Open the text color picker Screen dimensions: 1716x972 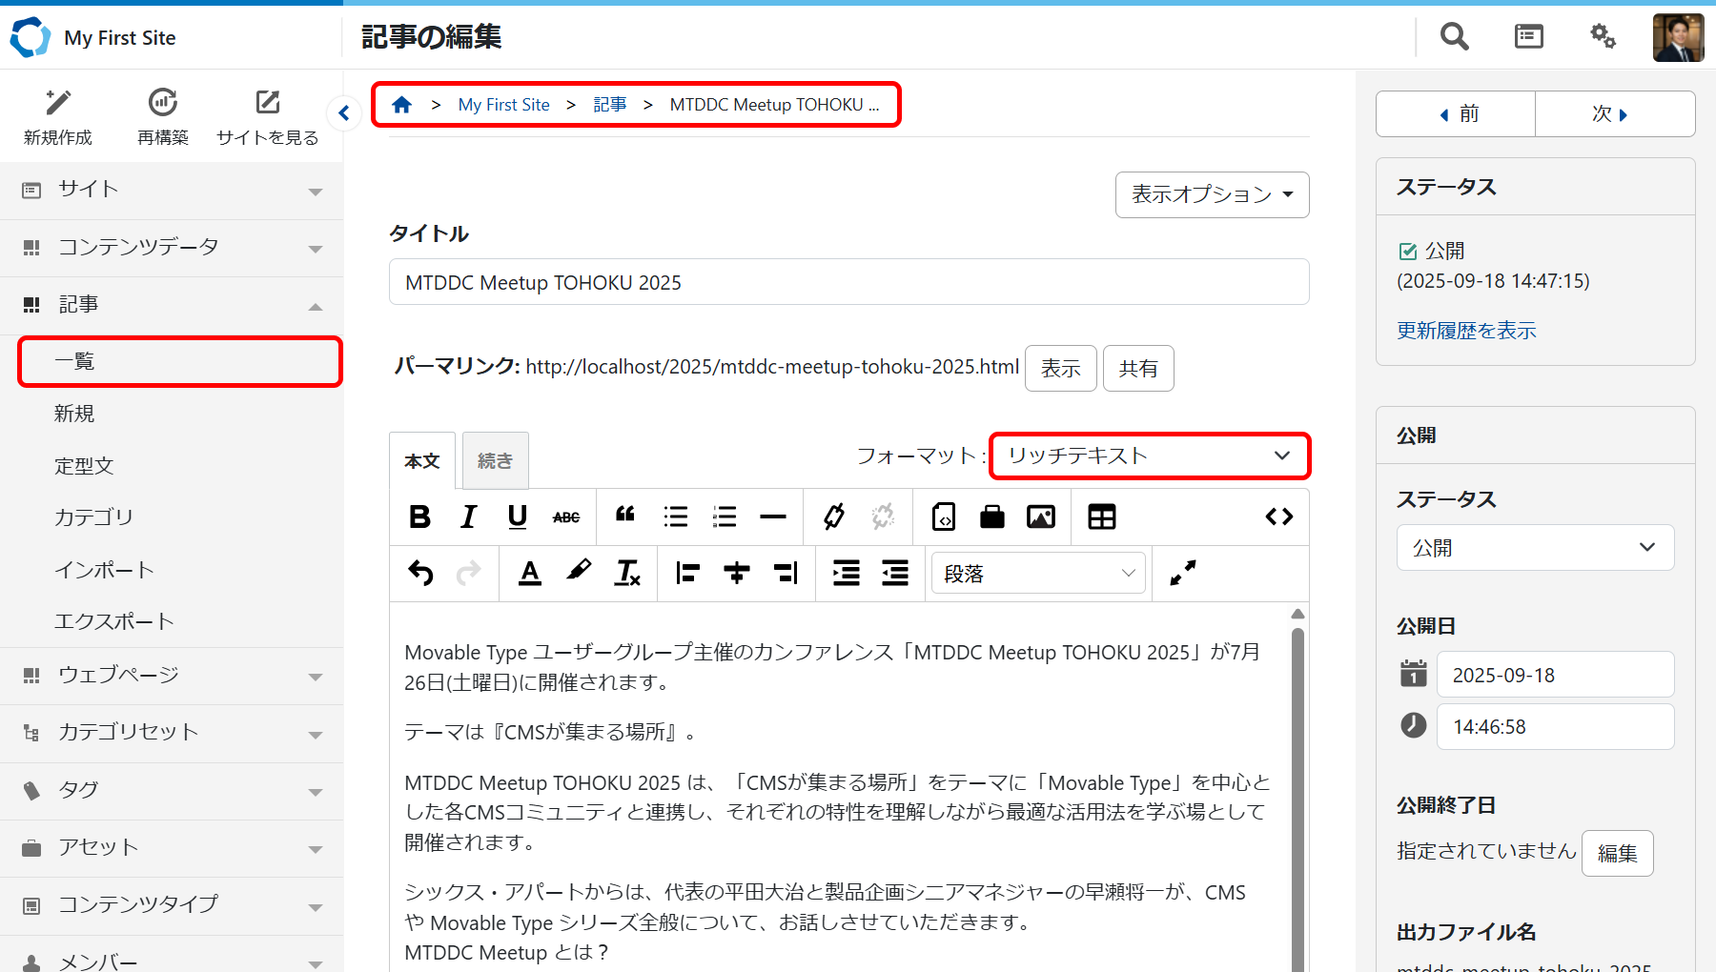click(x=530, y=573)
